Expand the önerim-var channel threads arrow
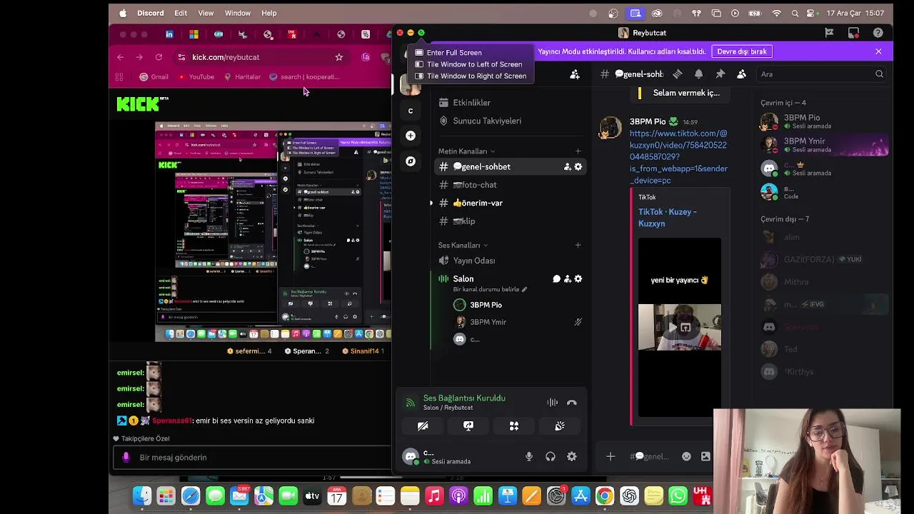The image size is (914, 514). click(431, 203)
